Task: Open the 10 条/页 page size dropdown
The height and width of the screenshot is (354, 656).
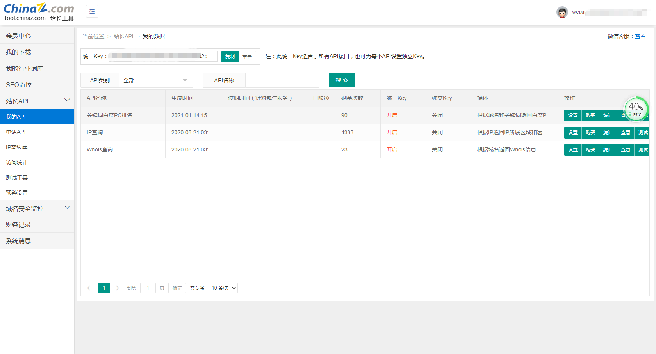Action: pos(223,288)
